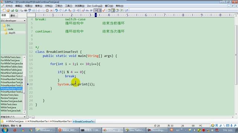Click the column ruler above the editor
This screenshot has height=133, width=238.
[x=135, y=15]
